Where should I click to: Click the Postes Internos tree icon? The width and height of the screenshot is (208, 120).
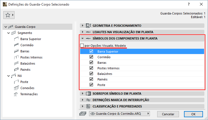pos(16,57)
